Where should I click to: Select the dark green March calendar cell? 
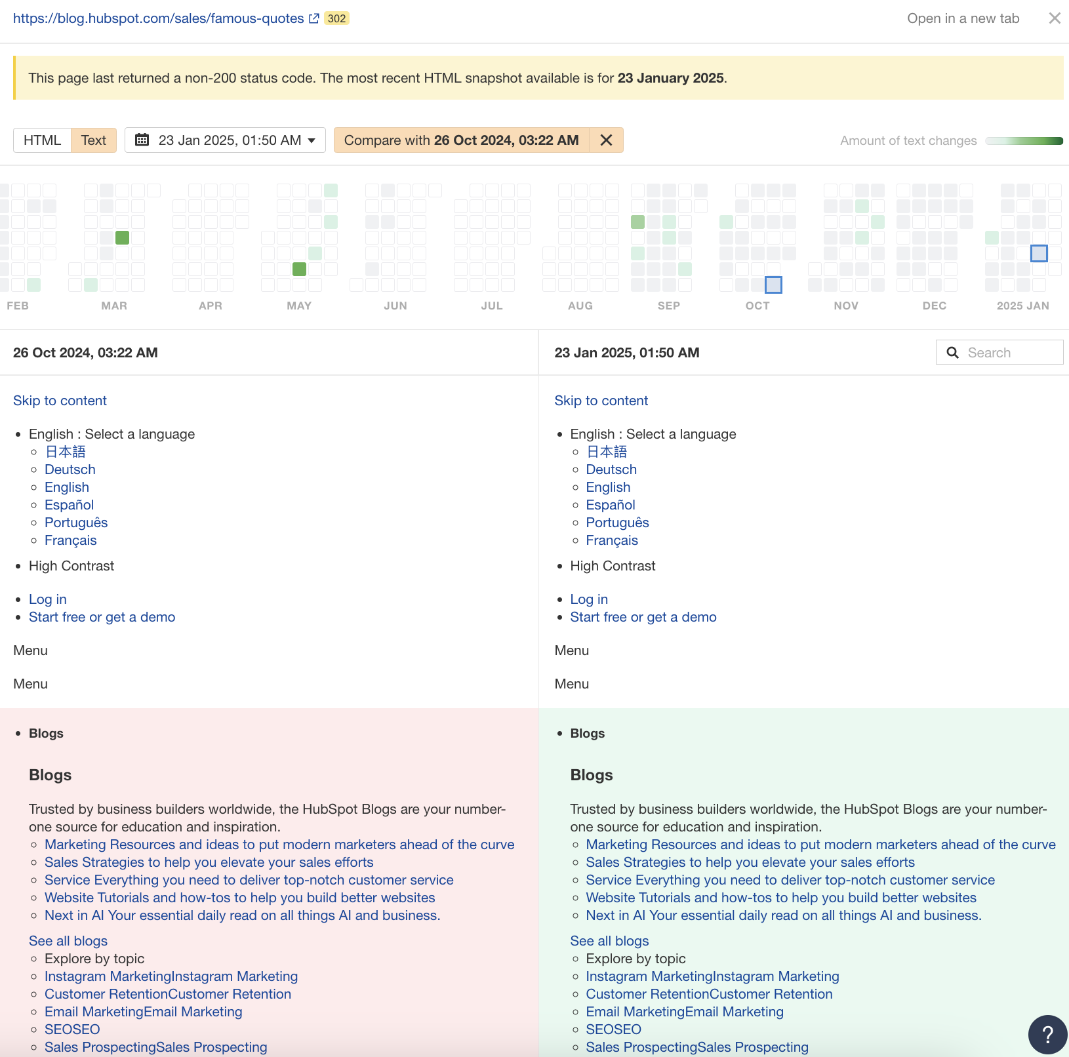tap(122, 237)
